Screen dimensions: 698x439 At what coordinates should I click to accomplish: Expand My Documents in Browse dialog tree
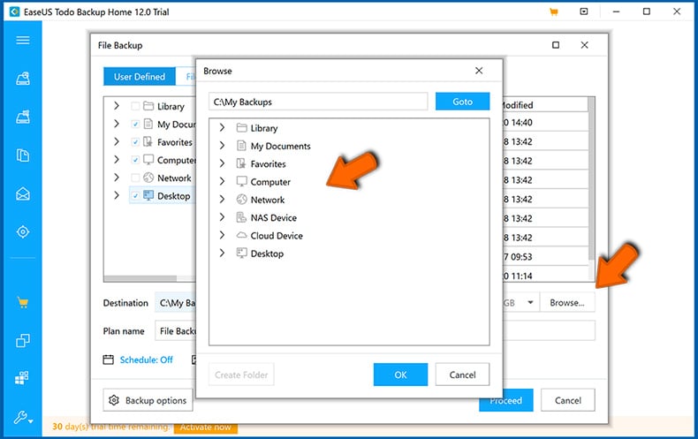pos(222,146)
